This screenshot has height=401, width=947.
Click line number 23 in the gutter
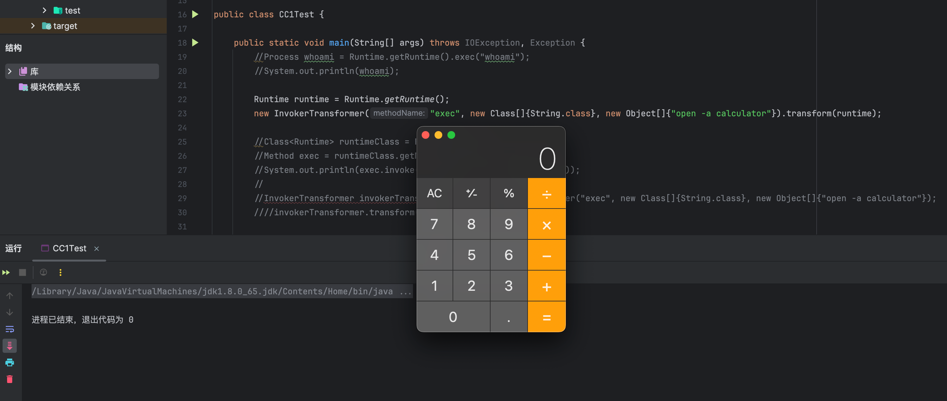point(182,113)
